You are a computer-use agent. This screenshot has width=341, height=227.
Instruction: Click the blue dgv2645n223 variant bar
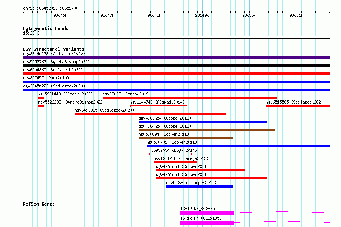[x=176, y=90]
